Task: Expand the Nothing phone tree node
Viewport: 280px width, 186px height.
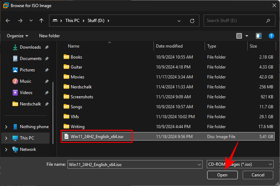Action: click(x=6, y=127)
